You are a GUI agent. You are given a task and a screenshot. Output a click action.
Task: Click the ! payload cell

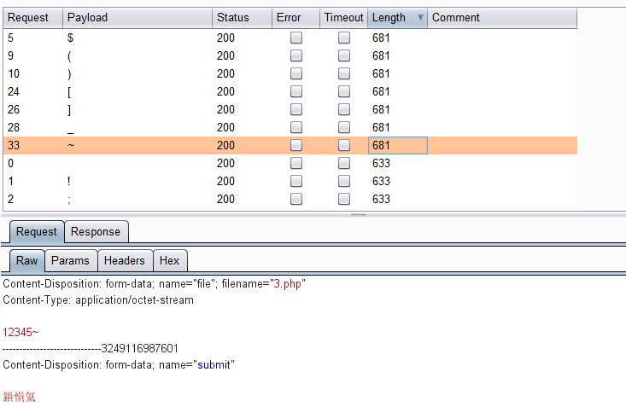click(x=137, y=181)
